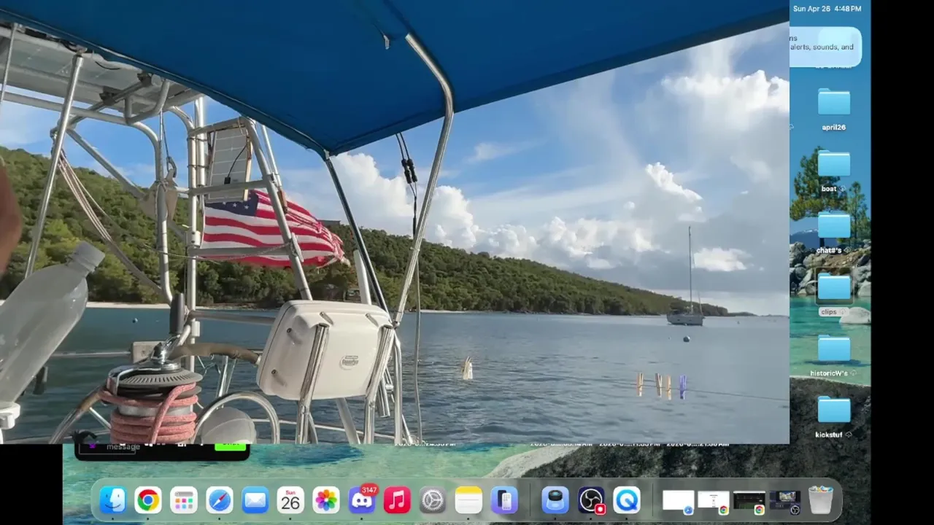Select the clips desktop folder

coord(833,294)
